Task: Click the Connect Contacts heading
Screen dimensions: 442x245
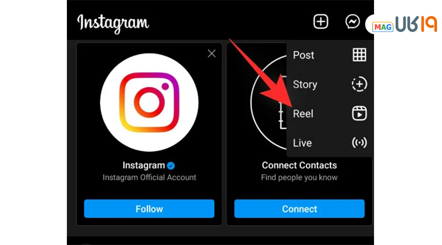Action: [299, 166]
